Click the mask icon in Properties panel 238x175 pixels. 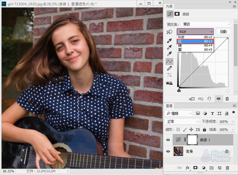click(177, 14)
